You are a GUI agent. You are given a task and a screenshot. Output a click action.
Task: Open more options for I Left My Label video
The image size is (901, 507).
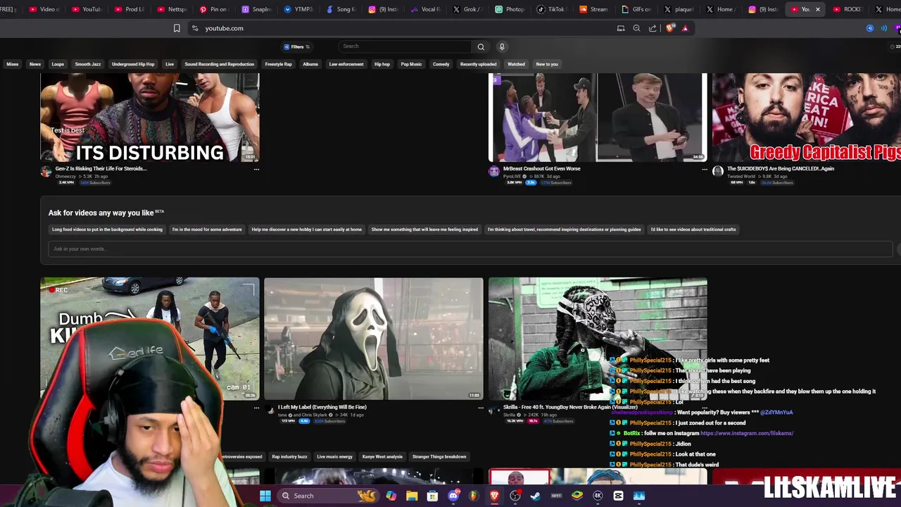tap(481, 407)
